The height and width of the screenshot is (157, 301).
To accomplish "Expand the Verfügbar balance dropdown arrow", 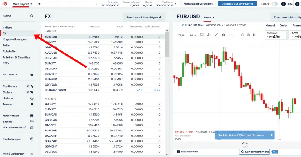I will [176, 4].
